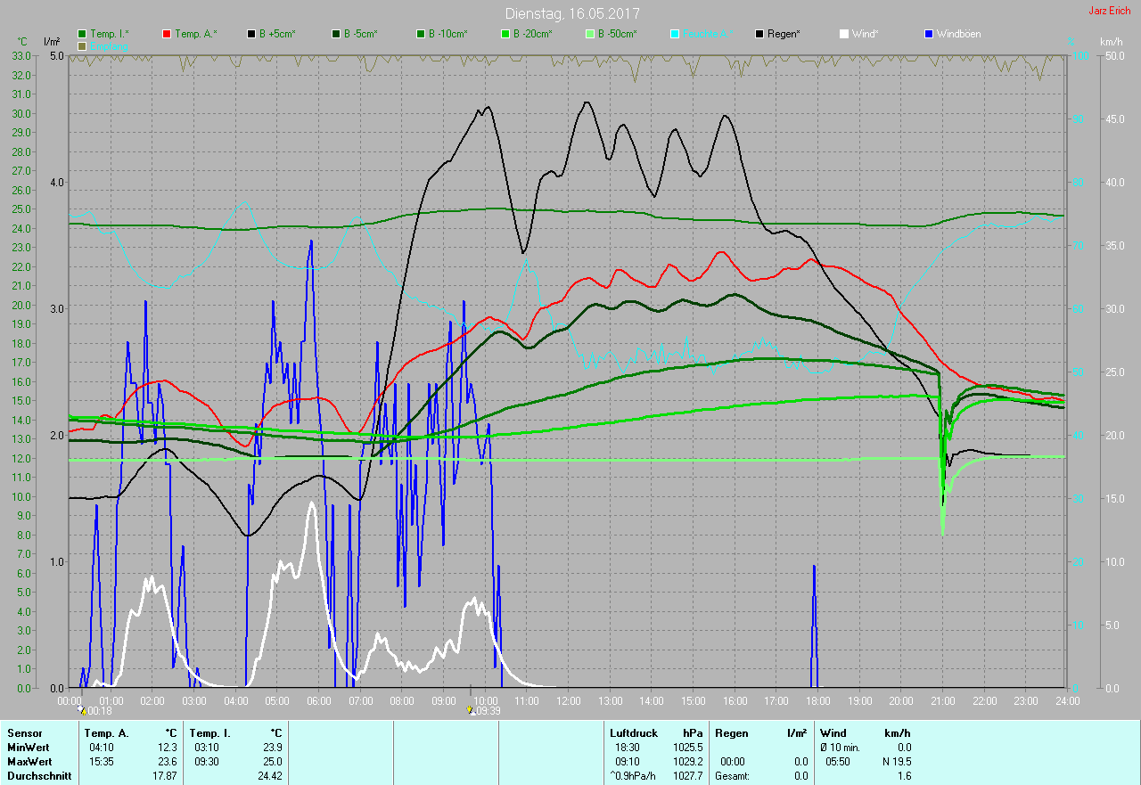Click the blue Windböen legend swatch
The width and height of the screenshot is (1141, 785).
coord(928,34)
